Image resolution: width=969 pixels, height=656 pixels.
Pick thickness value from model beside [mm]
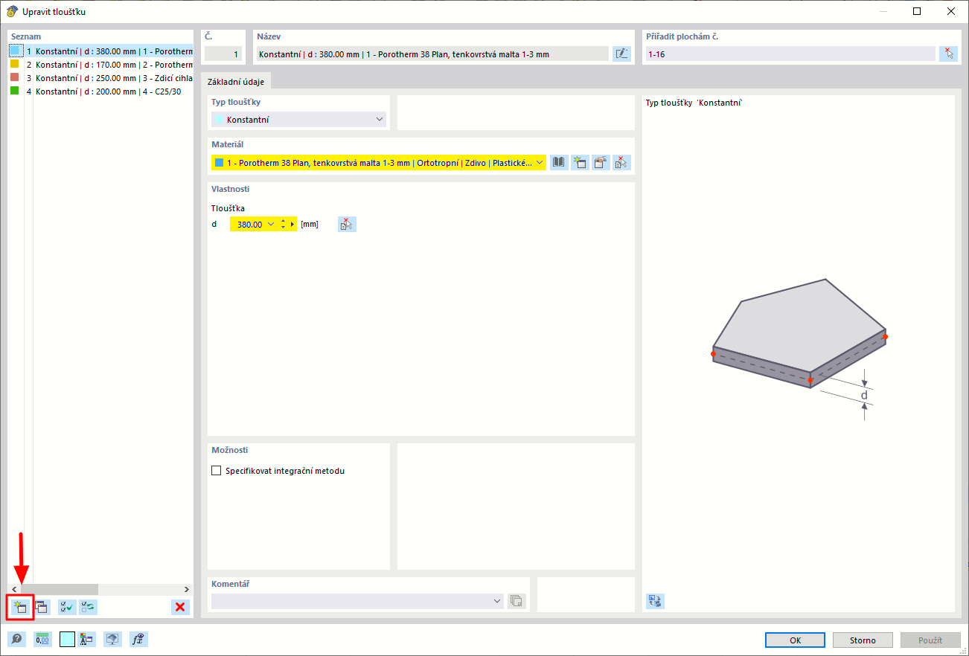[347, 224]
